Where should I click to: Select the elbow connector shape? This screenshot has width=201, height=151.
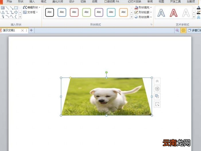point(7,12)
